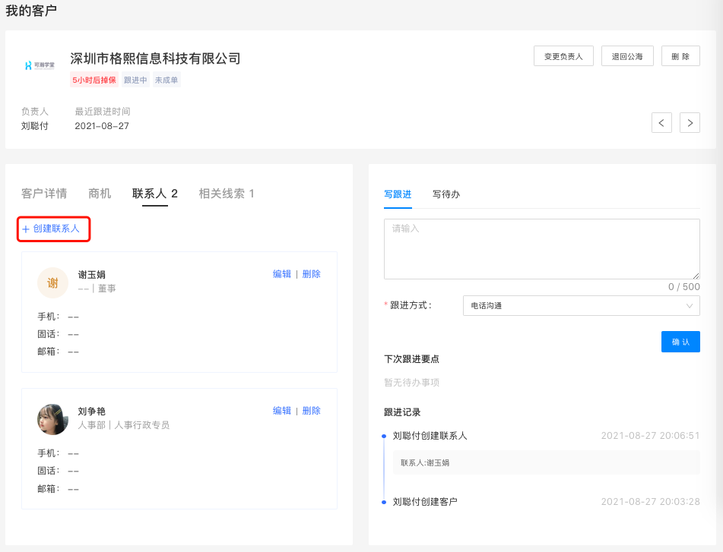The height and width of the screenshot is (552, 723).
Task: Switch to the 客户详情 tab
Action: [44, 194]
